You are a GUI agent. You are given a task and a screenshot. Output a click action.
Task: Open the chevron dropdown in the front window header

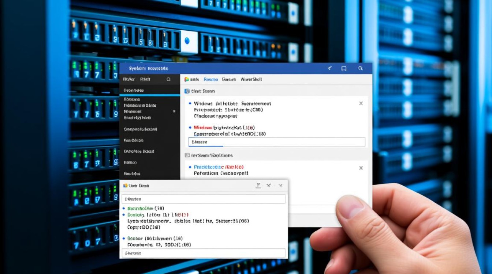pos(280,186)
